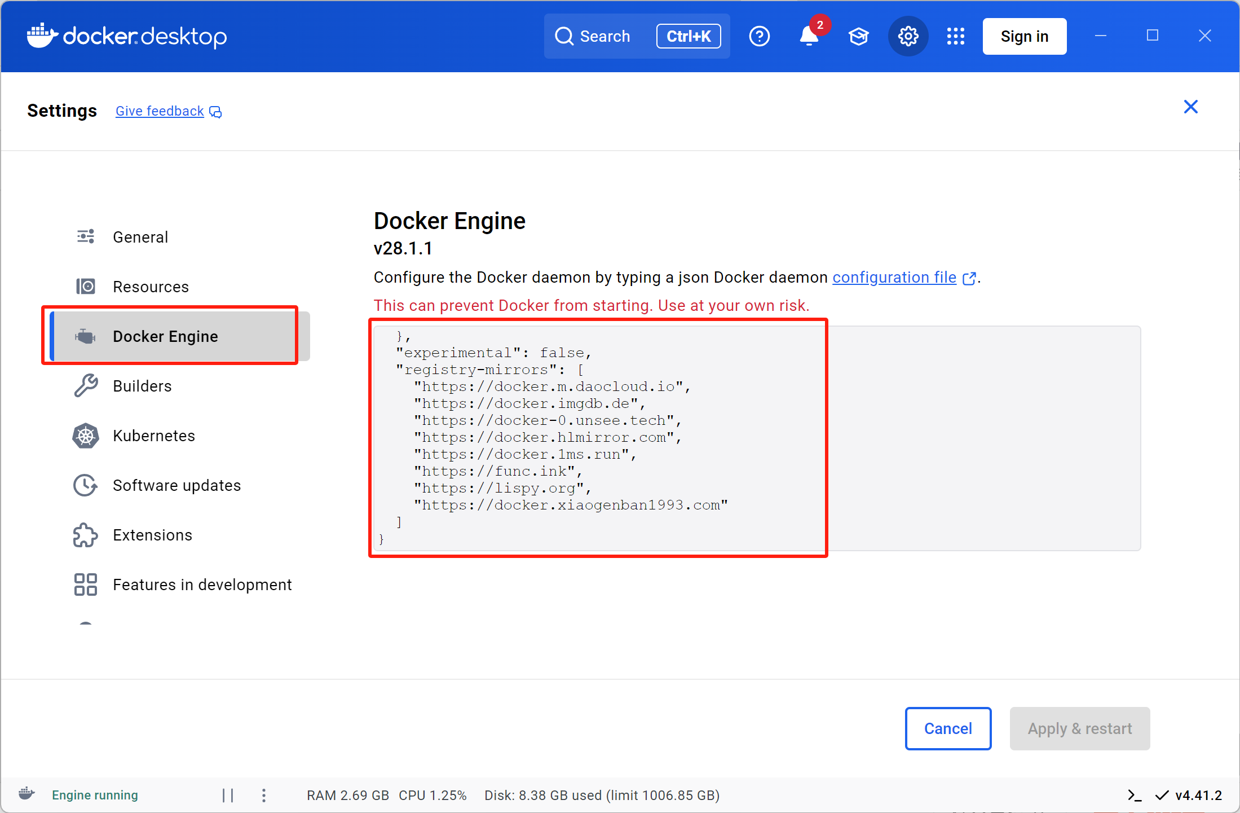1240x813 pixels.
Task: Click the Cancel button
Action: click(948, 728)
